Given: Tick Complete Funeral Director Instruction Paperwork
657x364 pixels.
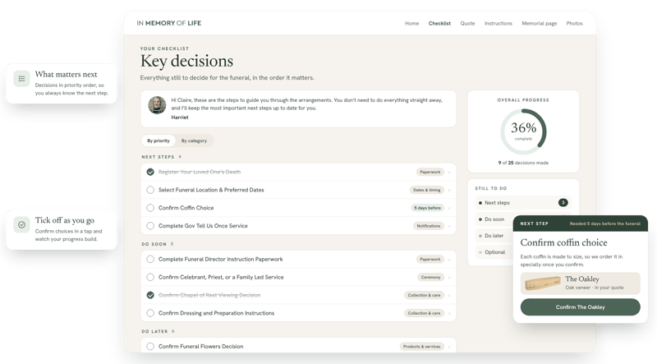Looking at the screenshot, I should tap(150, 259).
